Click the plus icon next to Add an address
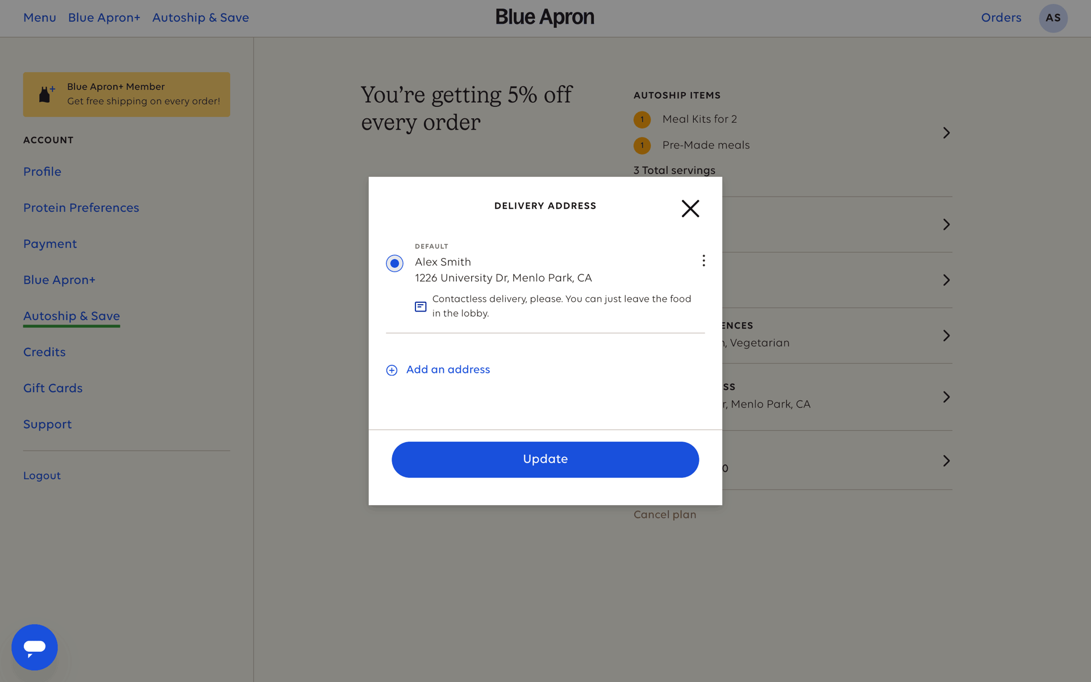Screen dimensions: 1091x682 coord(392,371)
